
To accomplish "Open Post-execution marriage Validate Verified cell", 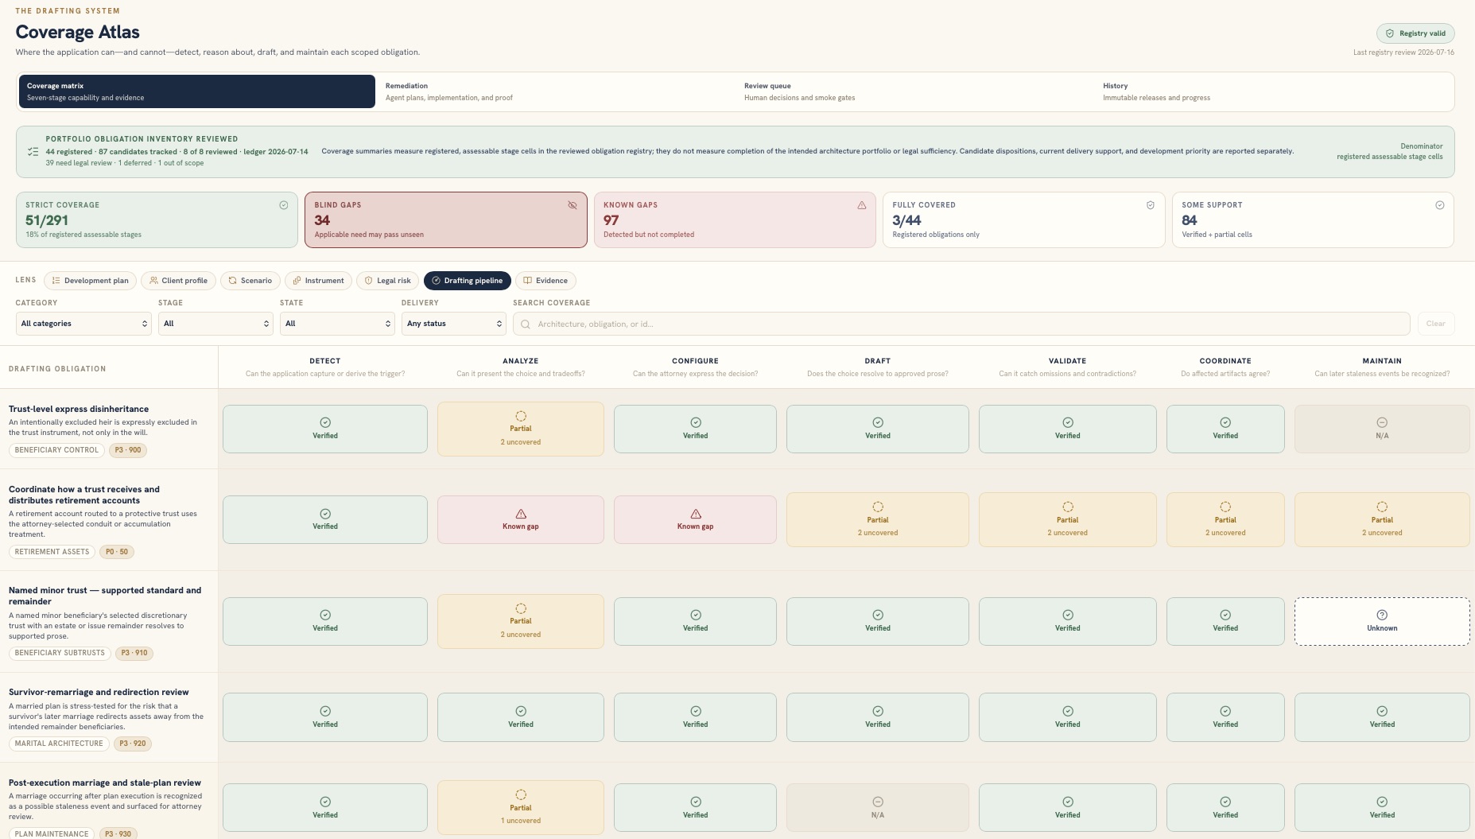I will pos(1068,808).
